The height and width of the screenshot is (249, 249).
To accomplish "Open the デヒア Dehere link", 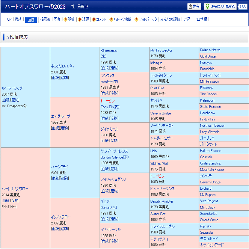I will pos(105,202).
